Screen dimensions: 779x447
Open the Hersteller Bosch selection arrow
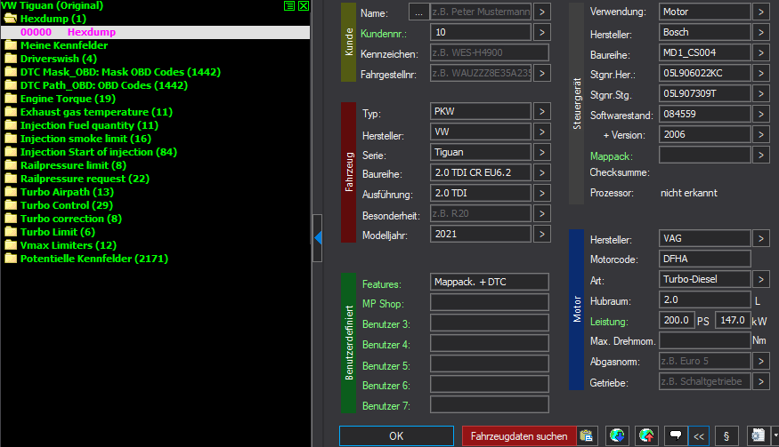tap(760, 32)
